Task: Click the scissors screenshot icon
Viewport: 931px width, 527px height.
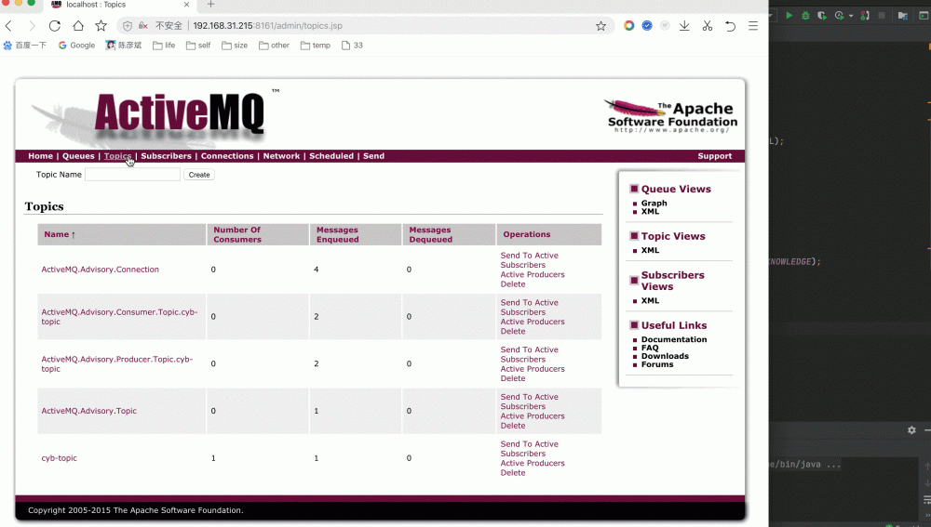Action: coord(708,25)
